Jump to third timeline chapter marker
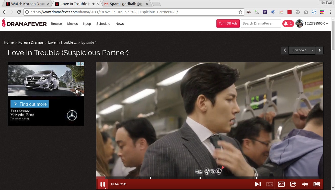 click(x=257, y=178)
